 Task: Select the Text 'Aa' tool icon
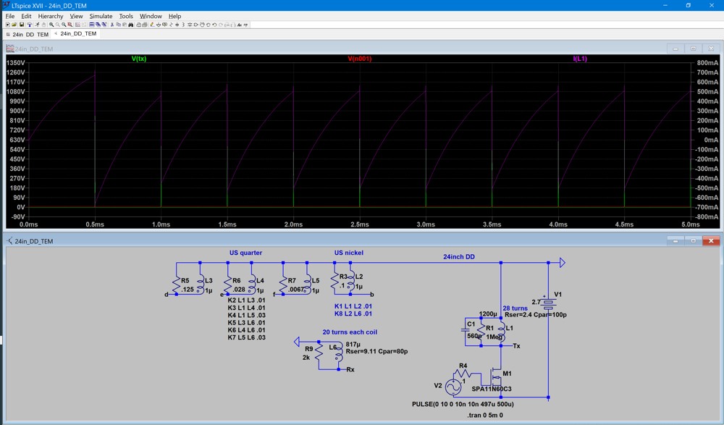[240, 25]
